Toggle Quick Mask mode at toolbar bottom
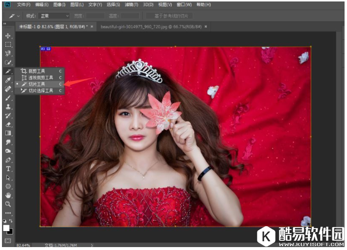Screen dimensions: 347x250 tap(8, 240)
